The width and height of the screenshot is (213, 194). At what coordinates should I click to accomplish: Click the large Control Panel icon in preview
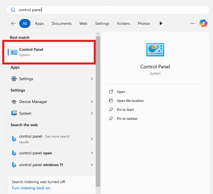pos(155,50)
